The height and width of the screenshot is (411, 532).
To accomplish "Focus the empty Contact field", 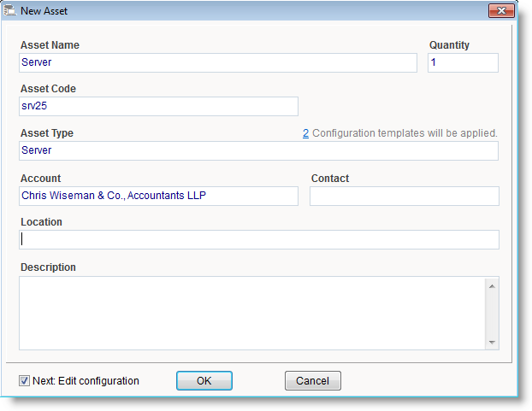I will click(x=404, y=196).
